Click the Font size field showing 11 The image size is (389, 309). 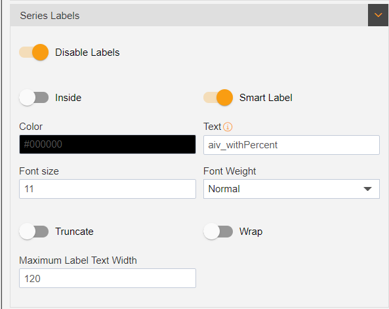pos(108,189)
